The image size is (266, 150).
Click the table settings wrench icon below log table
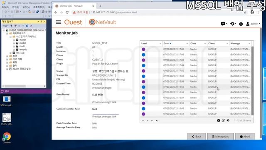coord(228,120)
